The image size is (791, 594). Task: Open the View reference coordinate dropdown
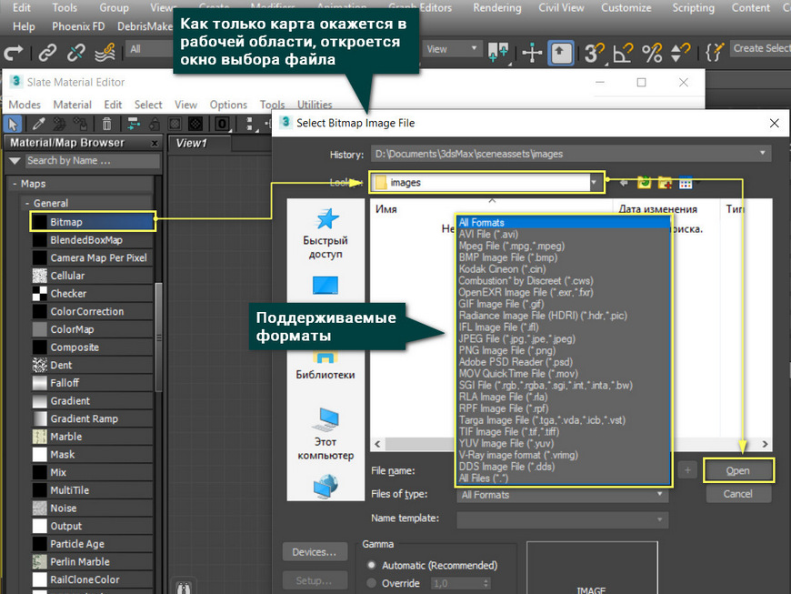453,49
